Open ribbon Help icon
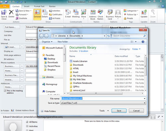 [x=163, y=6]
